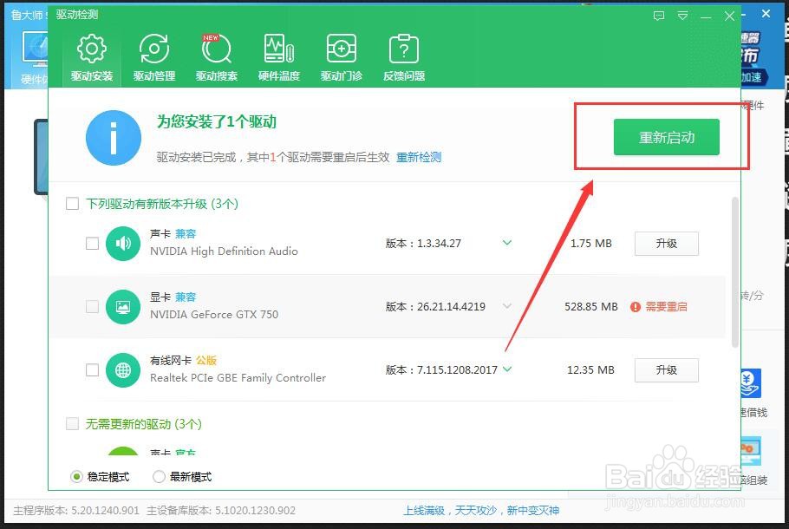Check the NVIDIA GeForce GTX 750 checkbox
This screenshot has height=529, width=789.
(92, 306)
